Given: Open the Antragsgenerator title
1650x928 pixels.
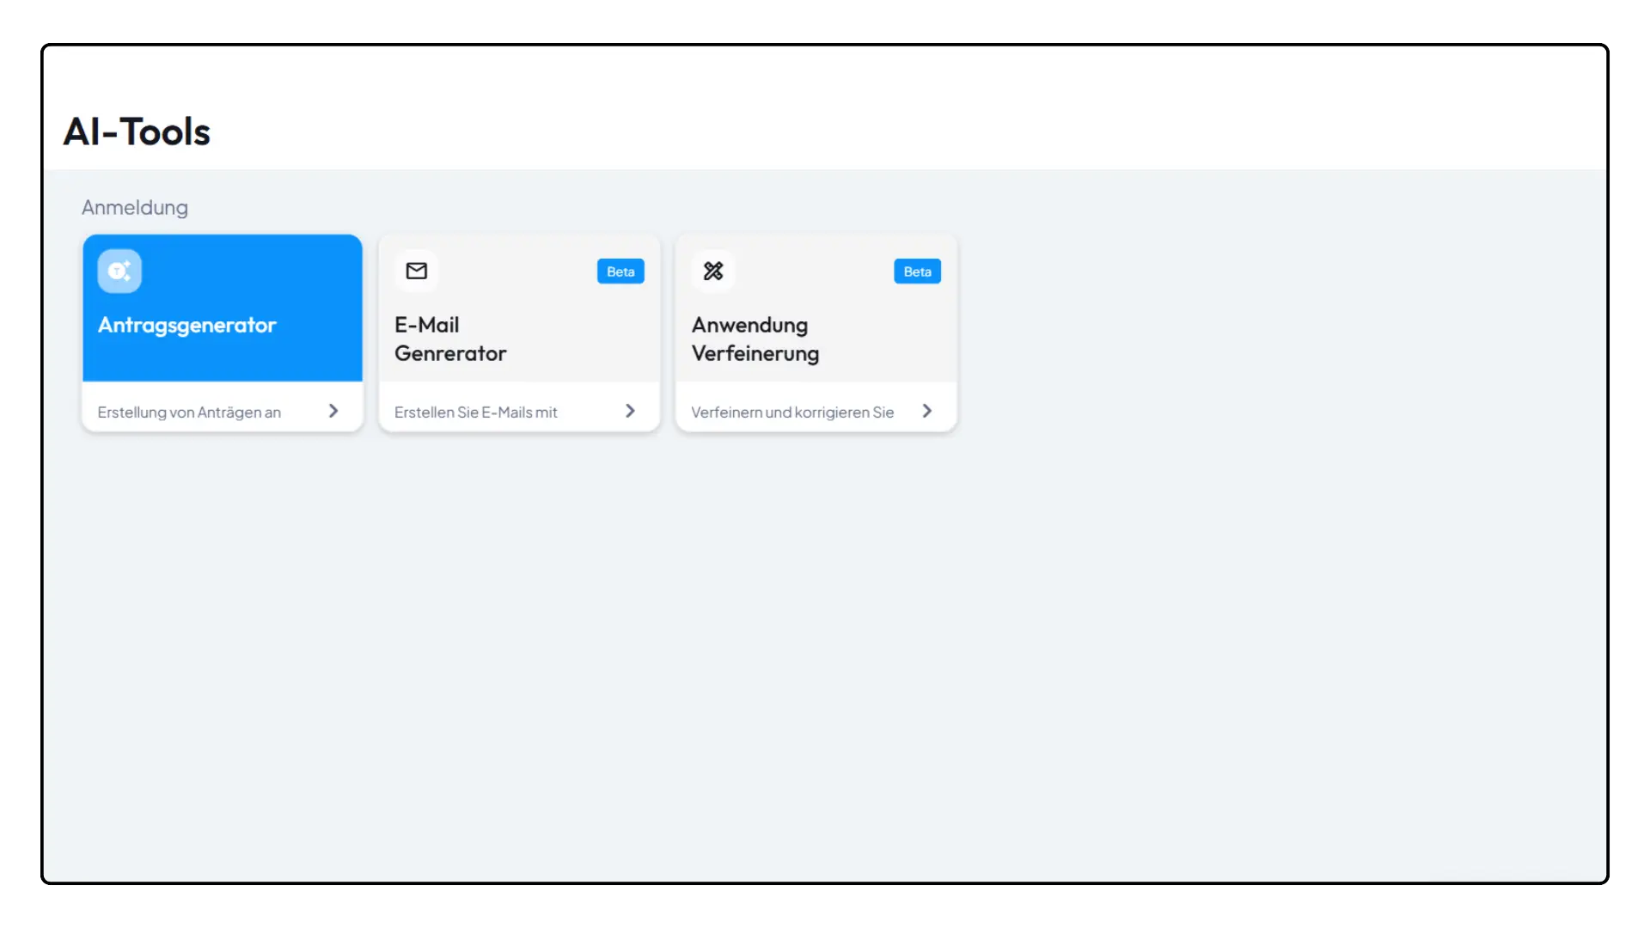Looking at the screenshot, I should [187, 326].
